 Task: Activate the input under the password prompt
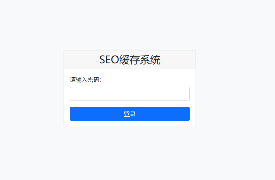click(129, 94)
